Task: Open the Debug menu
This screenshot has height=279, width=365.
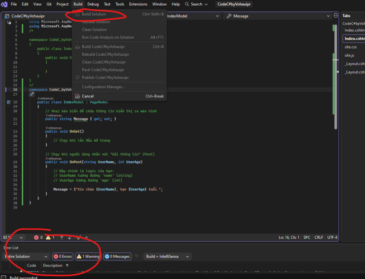Action: pyautogui.click(x=93, y=4)
